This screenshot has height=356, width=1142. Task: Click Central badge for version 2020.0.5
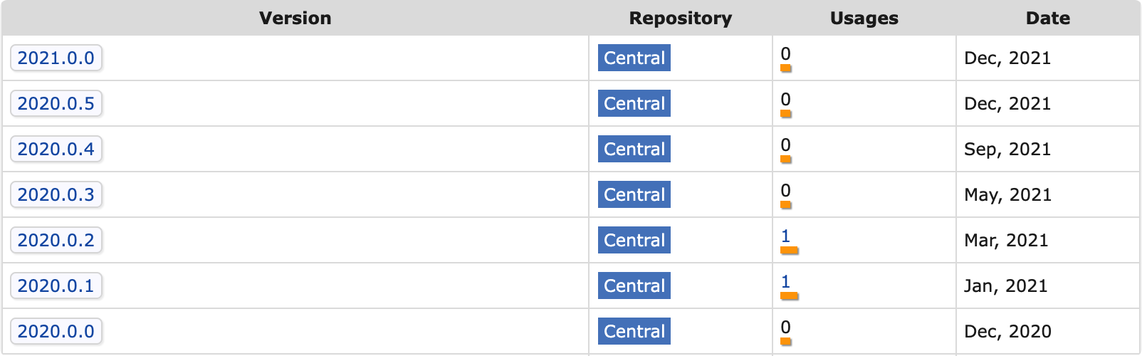634,104
